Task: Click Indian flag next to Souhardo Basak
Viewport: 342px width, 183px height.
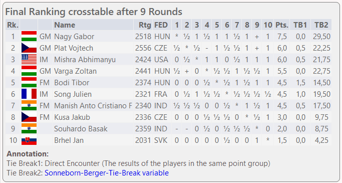Action: [29, 128]
